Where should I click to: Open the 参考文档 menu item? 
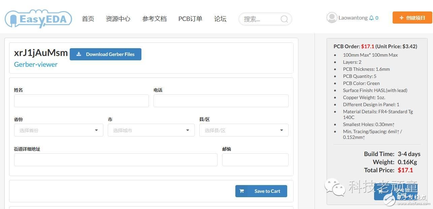[154, 19]
